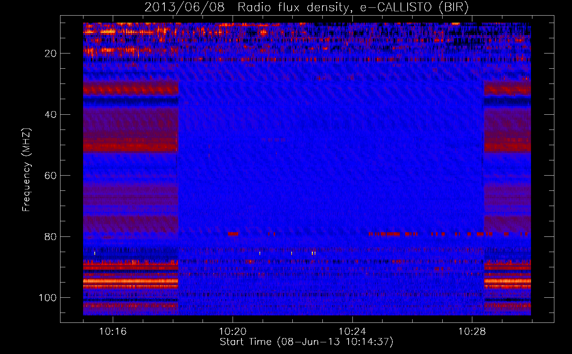Click the '80' frequency tick label
The image size is (572, 354).
51,237
